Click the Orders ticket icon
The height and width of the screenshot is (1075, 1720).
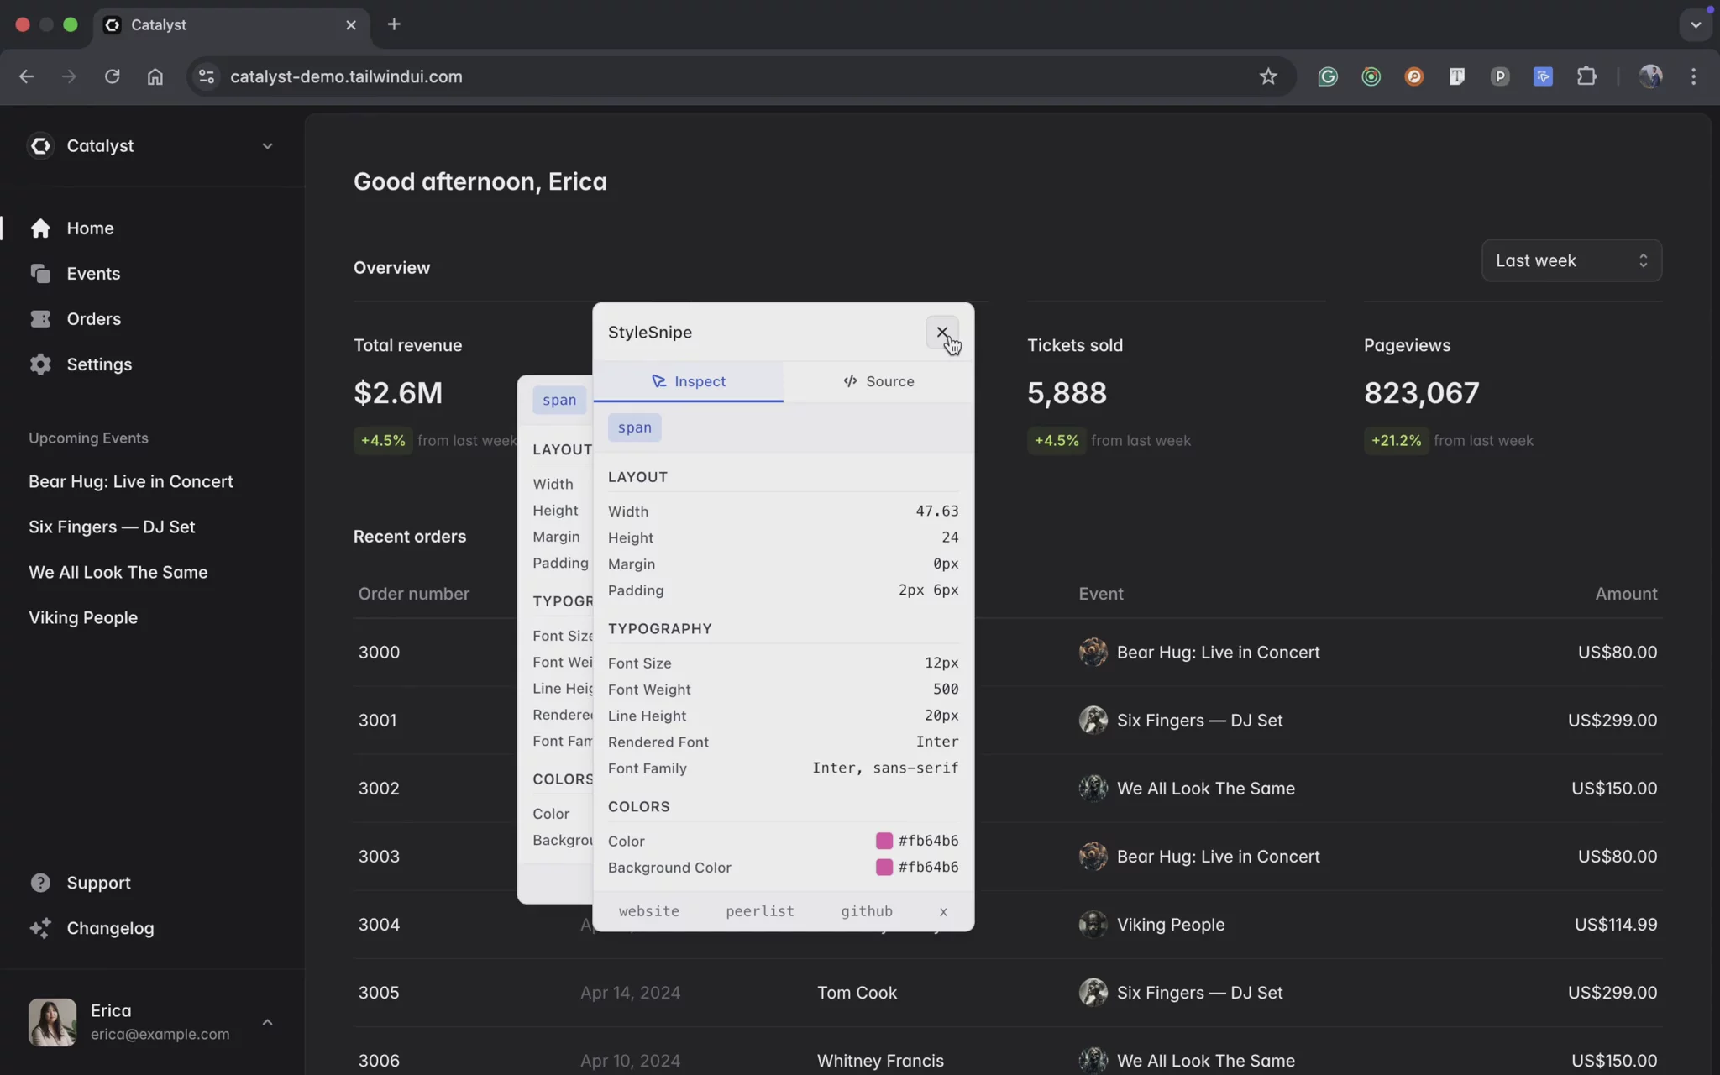(40, 319)
